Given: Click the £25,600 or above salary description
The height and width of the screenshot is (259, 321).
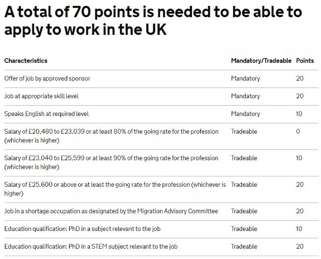Looking at the screenshot, I should pos(115,189).
